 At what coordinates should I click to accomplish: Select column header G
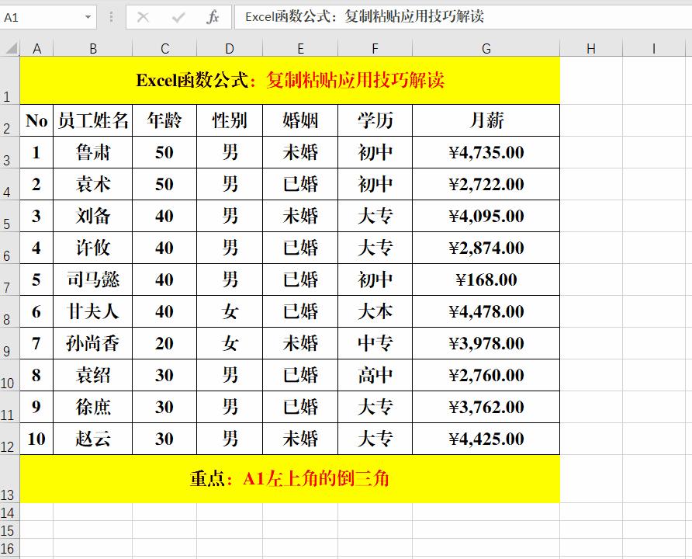click(x=486, y=47)
